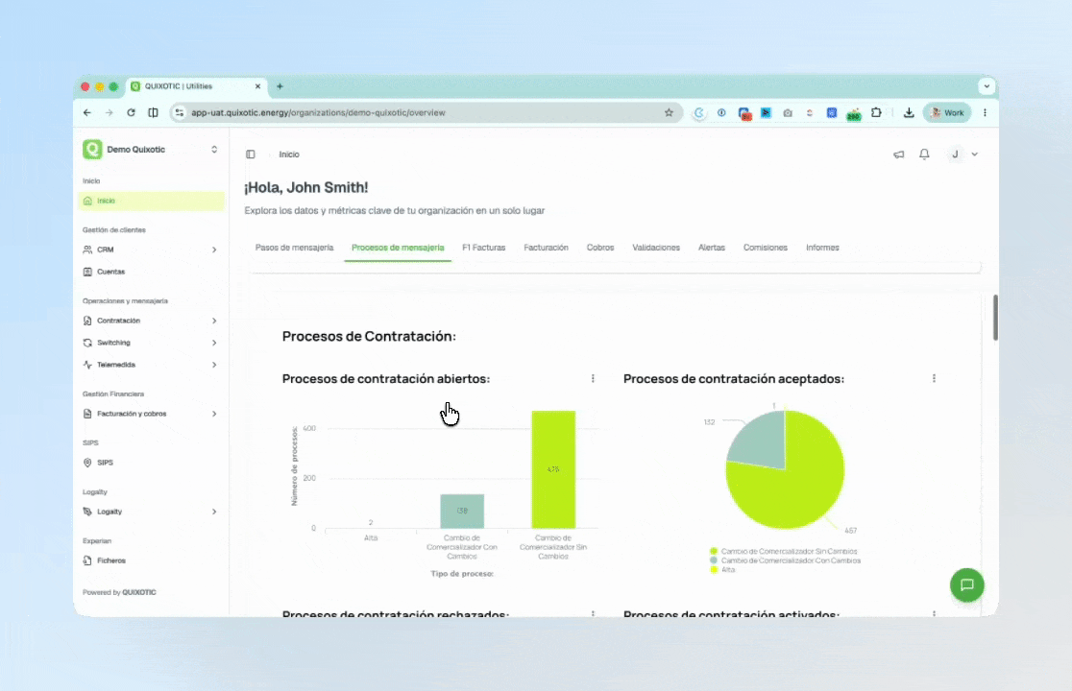Viewport: 1072px width, 691px height.
Task: Expand Facturación y cobros chevron
Action: click(x=214, y=414)
